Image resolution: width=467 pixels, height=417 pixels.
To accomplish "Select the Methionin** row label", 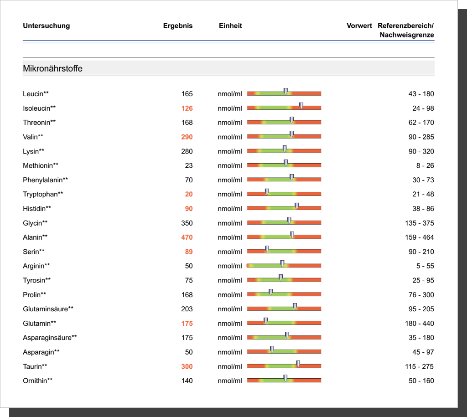I will tap(41, 166).
